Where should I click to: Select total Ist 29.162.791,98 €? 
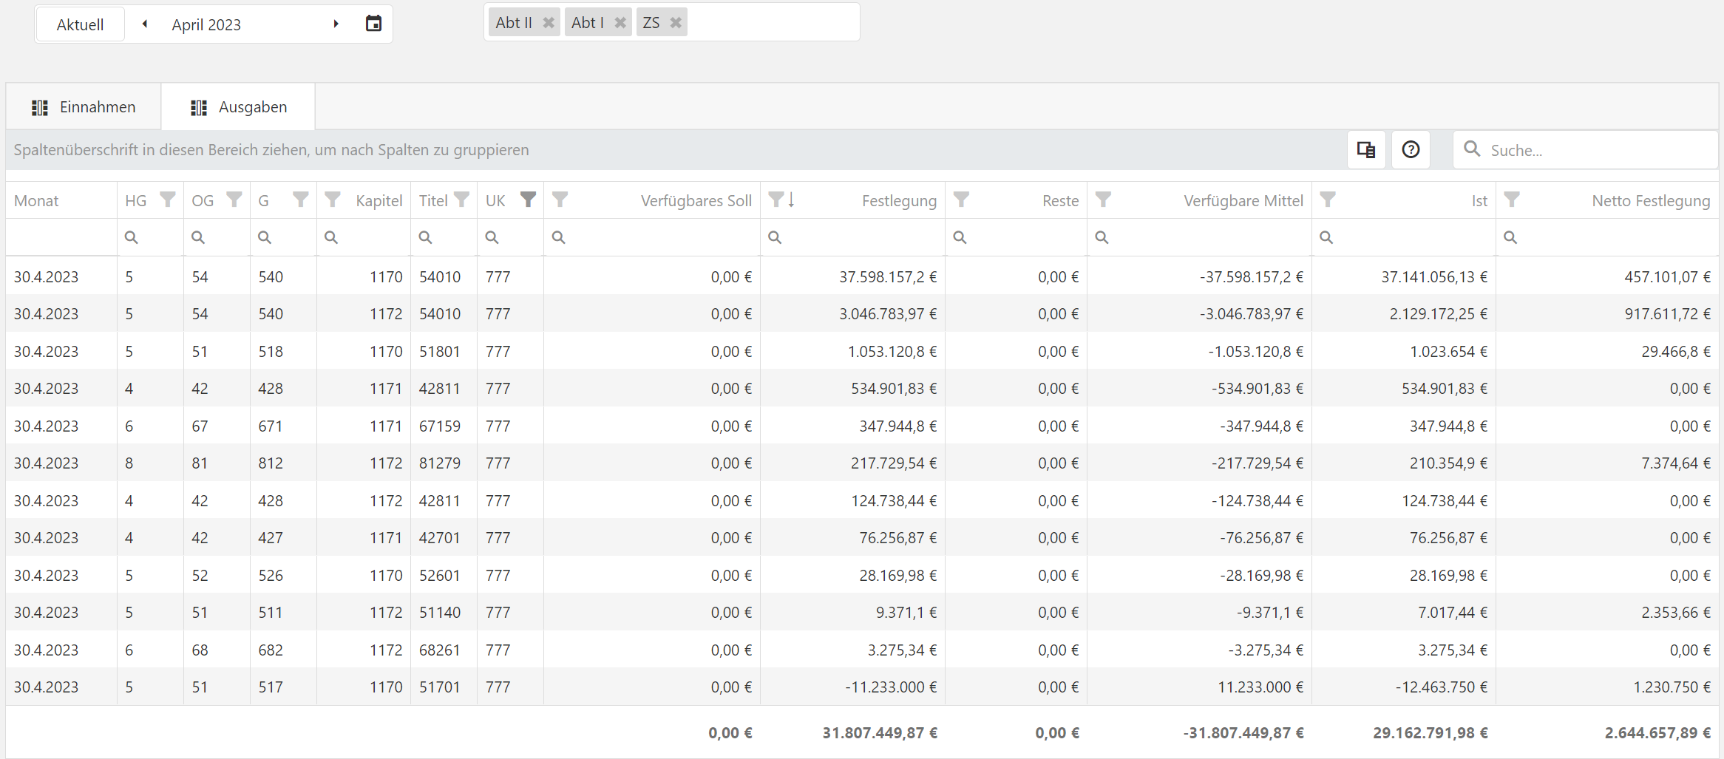tap(1431, 732)
